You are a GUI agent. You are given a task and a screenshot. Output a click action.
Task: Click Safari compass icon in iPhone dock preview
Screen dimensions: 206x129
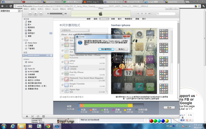click(x=139, y=87)
